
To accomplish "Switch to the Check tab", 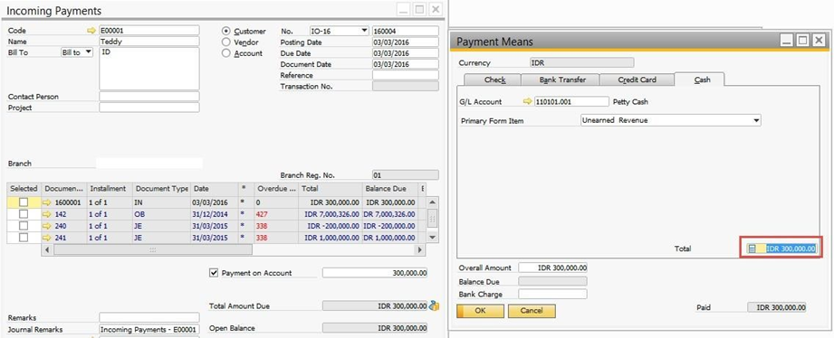I will point(492,80).
